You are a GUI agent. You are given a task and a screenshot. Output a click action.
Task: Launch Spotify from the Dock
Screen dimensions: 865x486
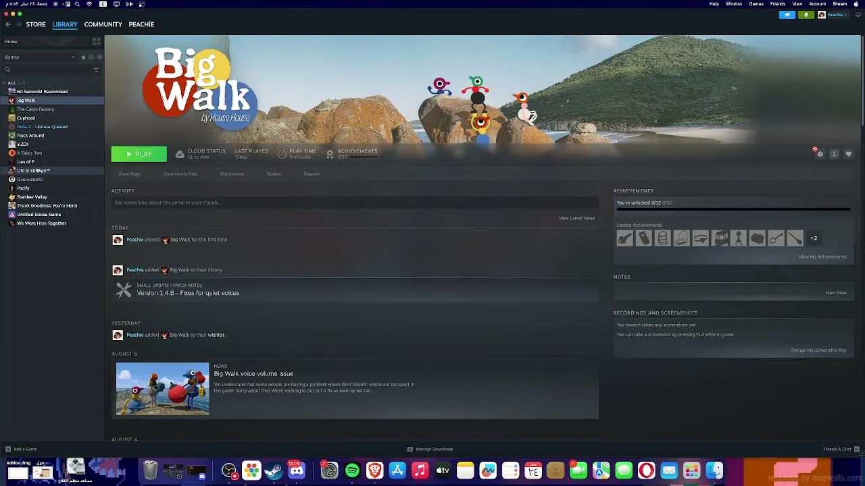tap(352, 470)
